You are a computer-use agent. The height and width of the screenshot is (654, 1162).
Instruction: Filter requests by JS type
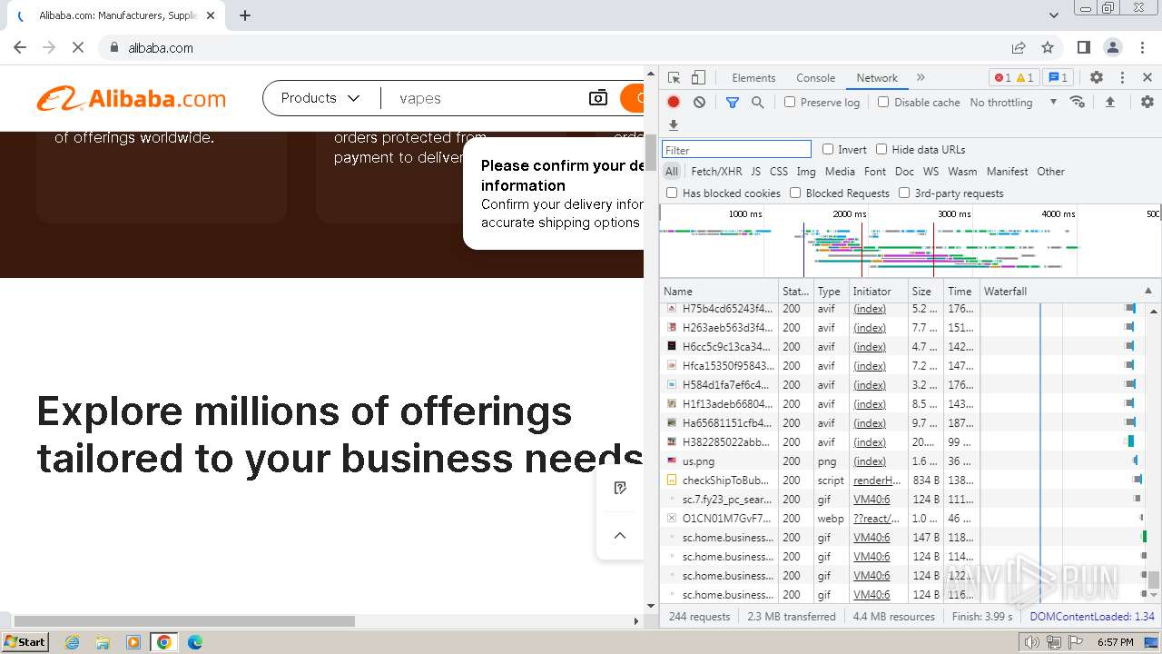click(x=755, y=171)
